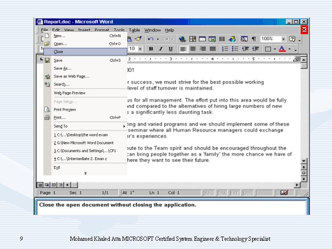Click the Undo arrow icon
This screenshot has height=249, width=332.
150,39
